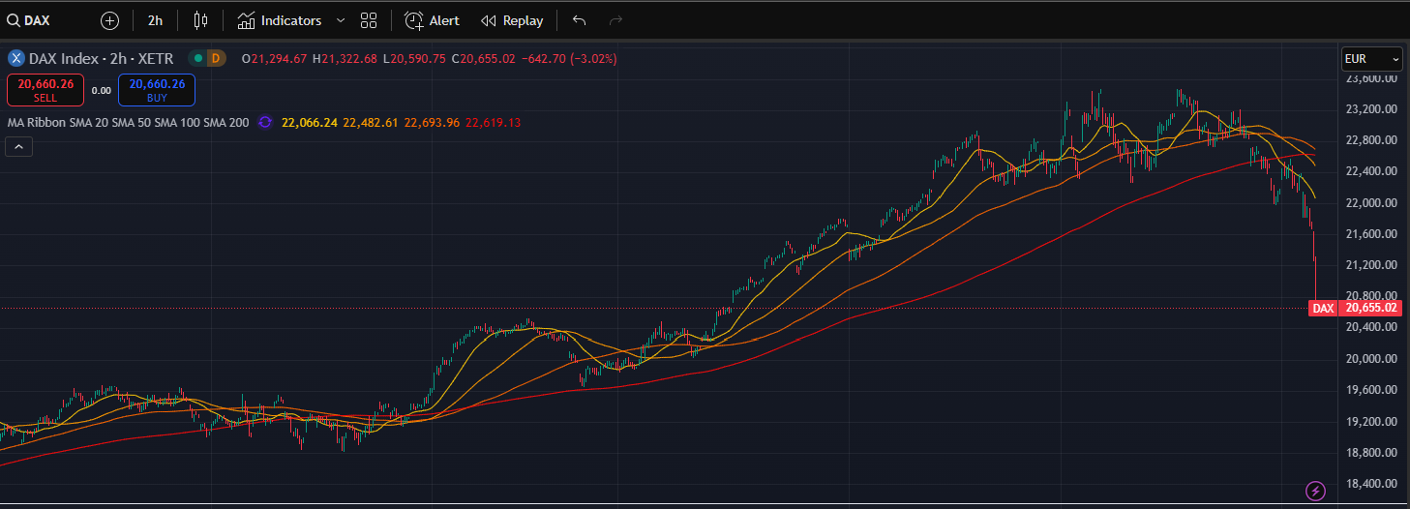Start Replay mode

point(512,20)
